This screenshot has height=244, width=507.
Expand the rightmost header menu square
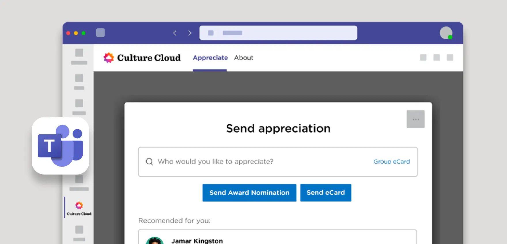point(450,58)
